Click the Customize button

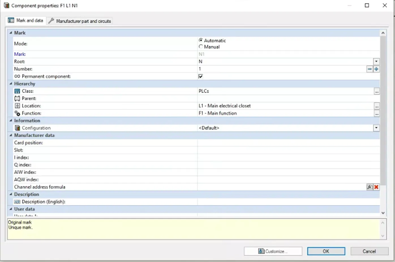[273, 251]
